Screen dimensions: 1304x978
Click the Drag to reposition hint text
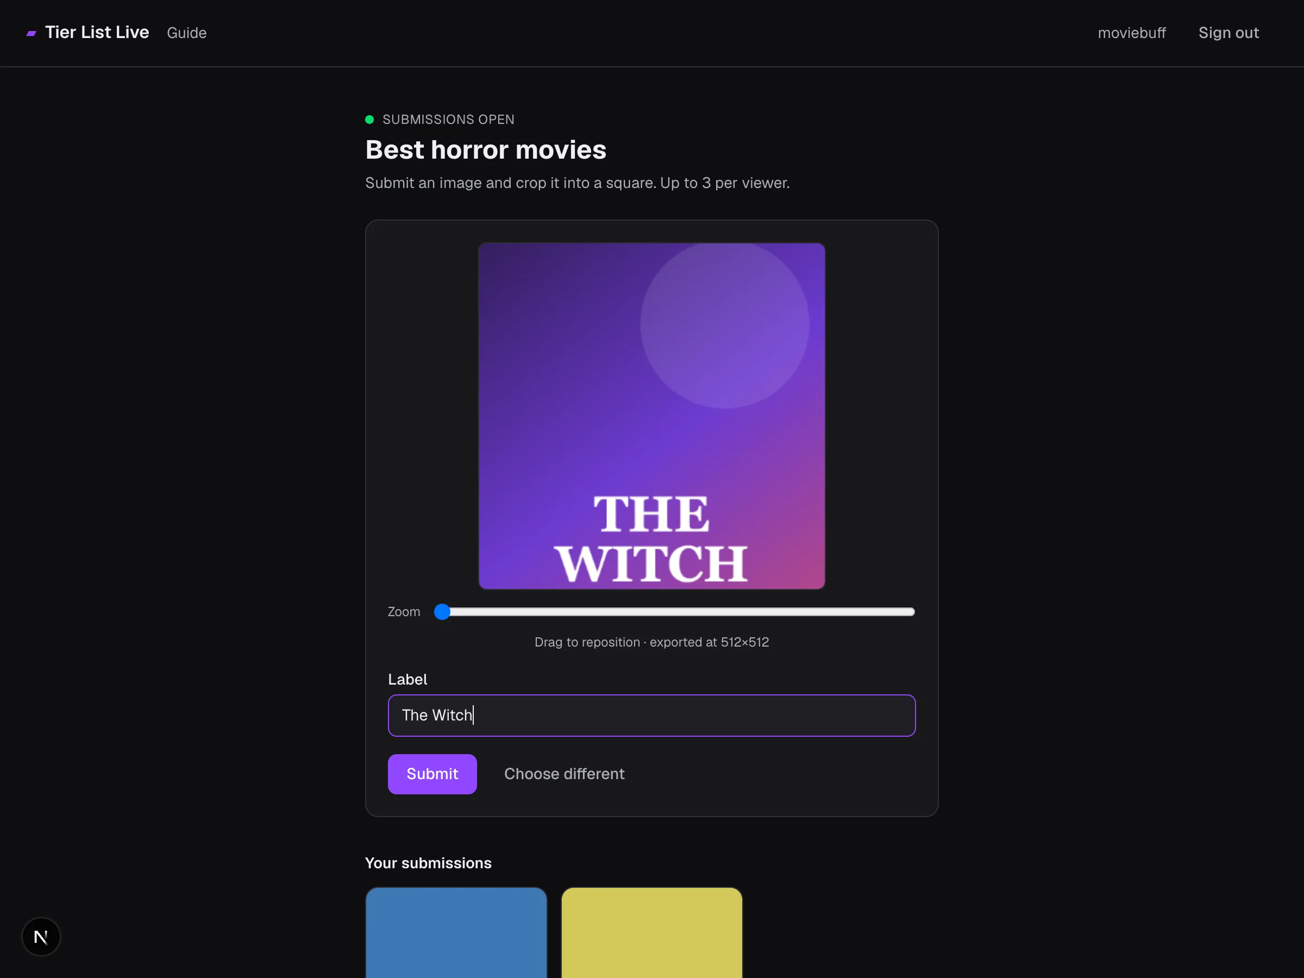(x=651, y=642)
